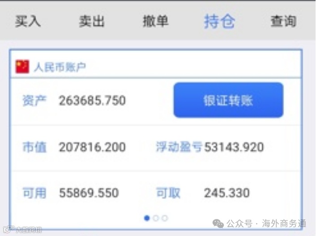Open the 查询 tab
316x236 pixels.
click(x=283, y=21)
